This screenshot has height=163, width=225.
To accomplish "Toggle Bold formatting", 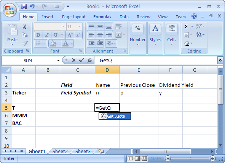I will click(x=38, y=35).
